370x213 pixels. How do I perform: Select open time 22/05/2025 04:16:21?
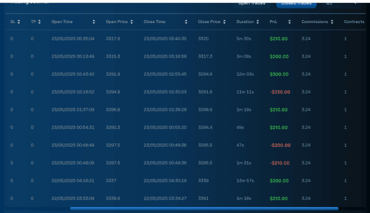click(x=73, y=180)
